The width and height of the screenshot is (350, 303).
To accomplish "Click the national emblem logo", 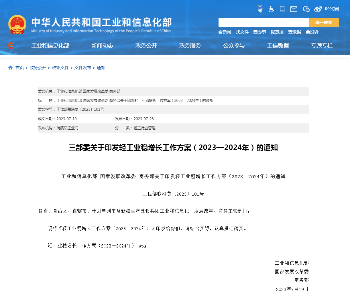I will [17, 25].
